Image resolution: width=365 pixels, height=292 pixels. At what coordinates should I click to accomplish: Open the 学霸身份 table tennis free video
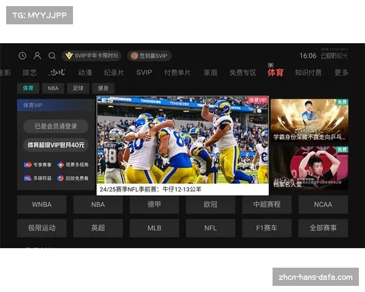pos(310,120)
